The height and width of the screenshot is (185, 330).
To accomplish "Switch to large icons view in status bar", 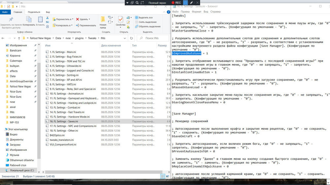I will click(167, 176).
